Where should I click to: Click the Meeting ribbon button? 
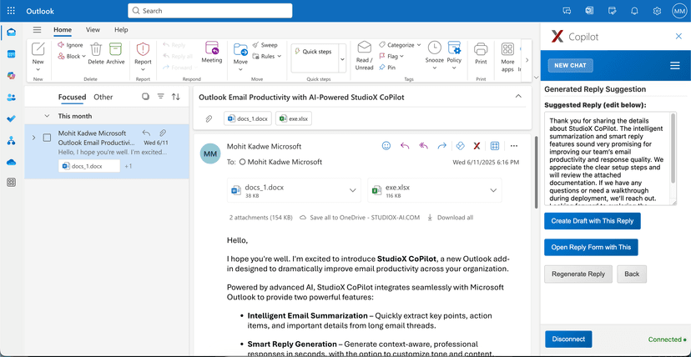[212, 53]
